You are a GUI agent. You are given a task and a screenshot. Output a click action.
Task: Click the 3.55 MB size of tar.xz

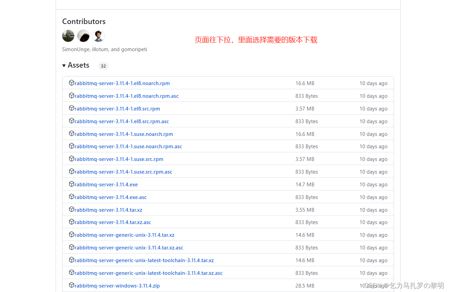(305, 210)
